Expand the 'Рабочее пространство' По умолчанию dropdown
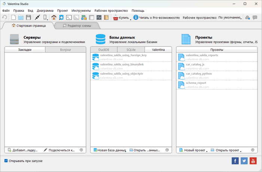The image size is (262, 172). (229, 18)
